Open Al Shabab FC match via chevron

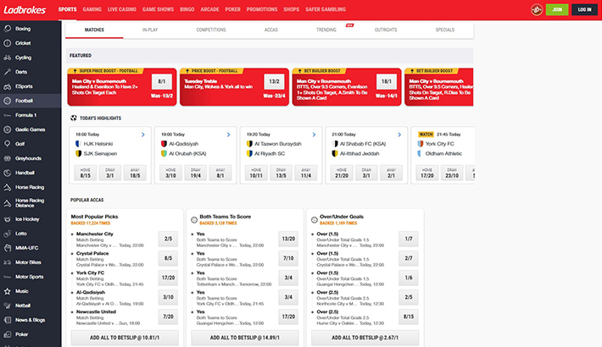399,135
